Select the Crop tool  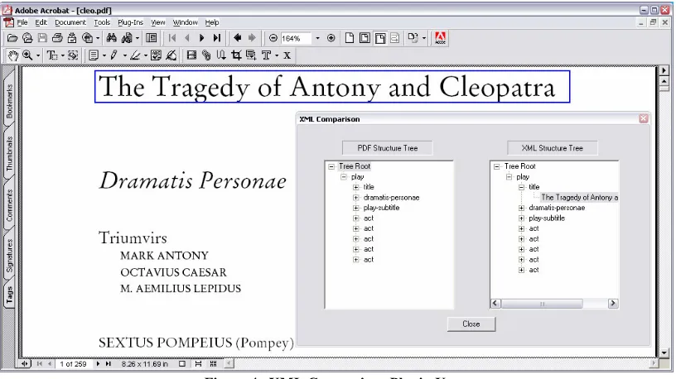(236, 55)
